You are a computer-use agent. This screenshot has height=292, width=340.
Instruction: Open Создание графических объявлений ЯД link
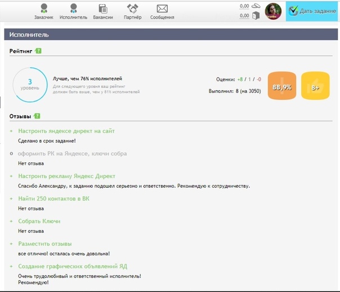[73, 267]
